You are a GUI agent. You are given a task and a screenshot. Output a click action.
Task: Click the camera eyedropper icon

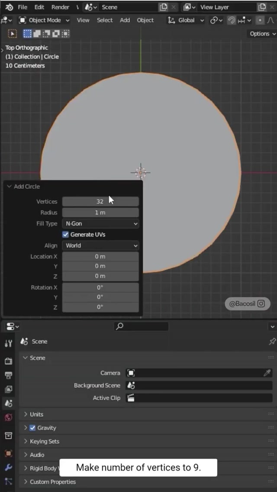(x=267, y=373)
